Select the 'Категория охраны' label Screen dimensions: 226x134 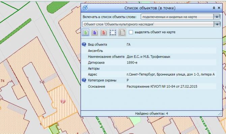pos(102,80)
